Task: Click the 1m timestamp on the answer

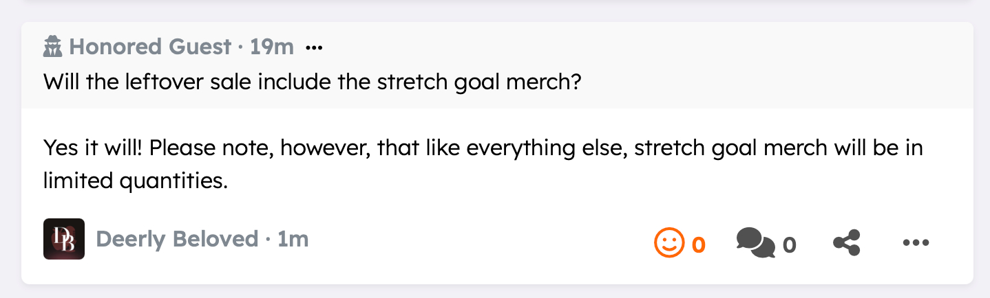Action: tap(293, 239)
